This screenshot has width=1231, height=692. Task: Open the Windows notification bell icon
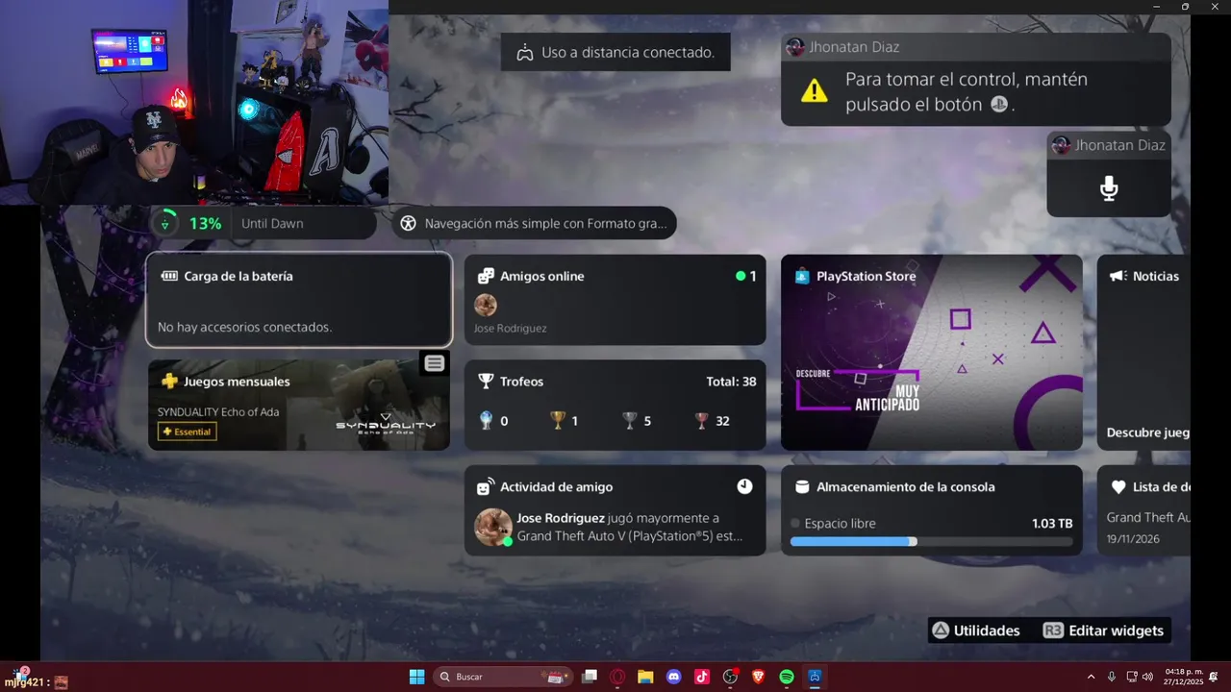1214,677
